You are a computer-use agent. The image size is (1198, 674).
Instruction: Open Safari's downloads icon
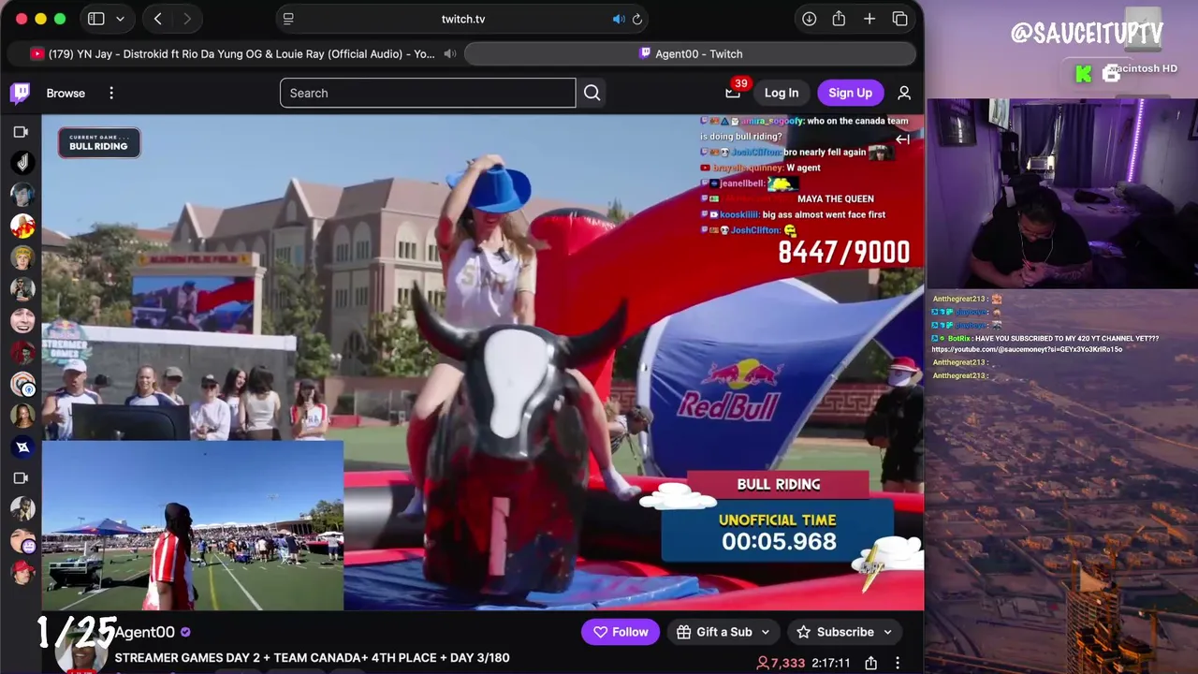[809, 19]
